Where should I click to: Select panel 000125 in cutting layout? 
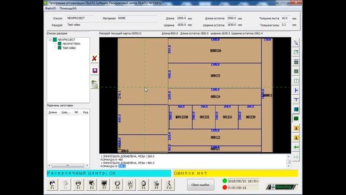coord(215,76)
